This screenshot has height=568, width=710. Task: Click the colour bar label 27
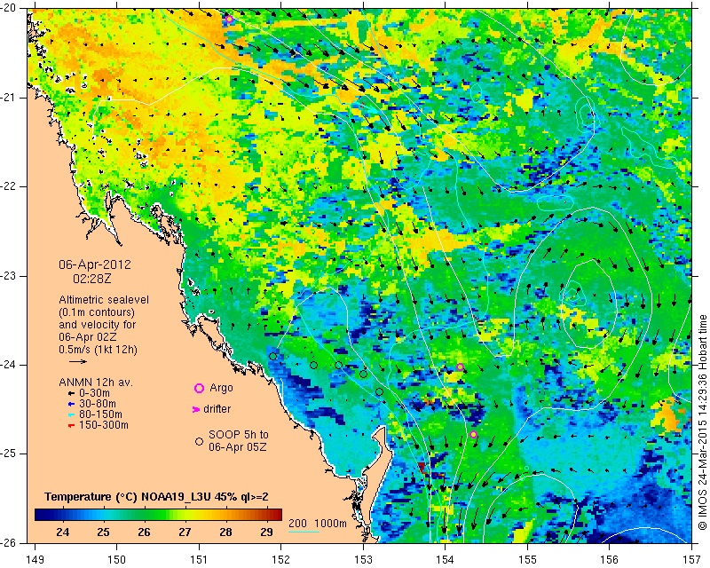(x=185, y=532)
